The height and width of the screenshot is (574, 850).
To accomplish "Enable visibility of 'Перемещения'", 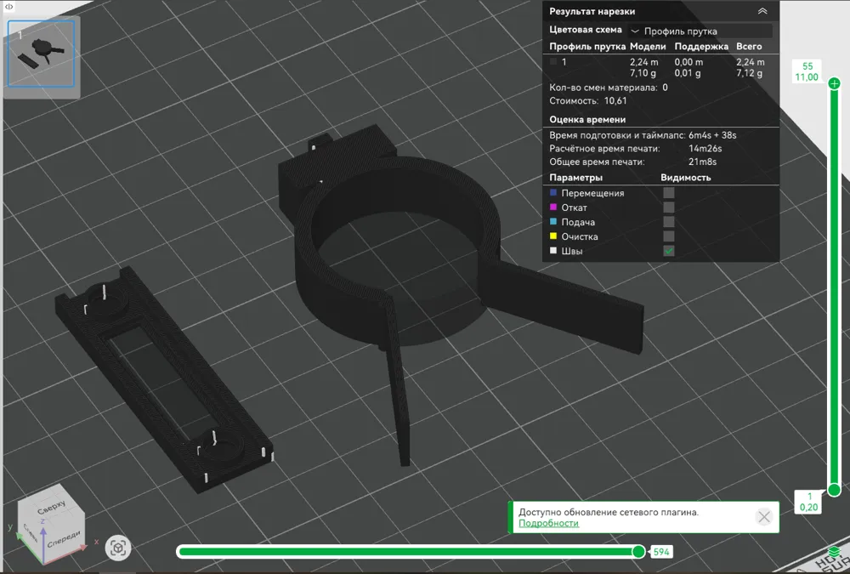I will point(669,192).
